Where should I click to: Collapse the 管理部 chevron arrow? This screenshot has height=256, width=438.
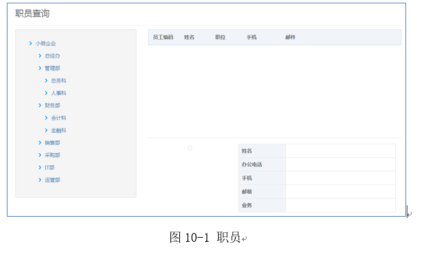(39, 68)
